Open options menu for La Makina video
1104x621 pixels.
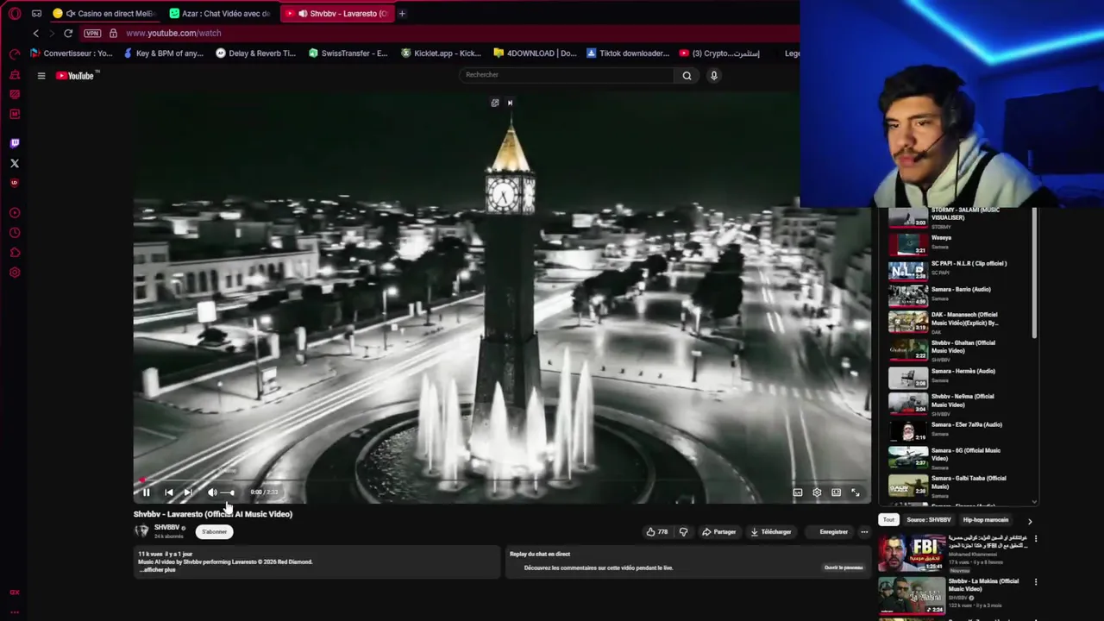[1036, 582]
